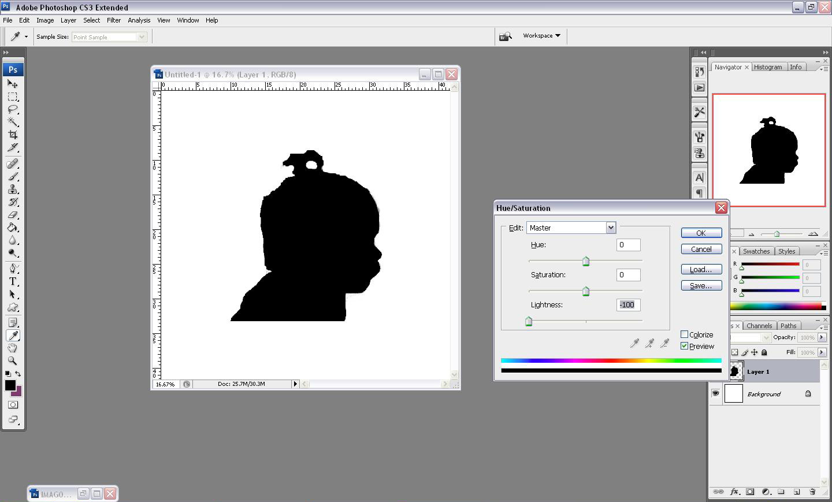Confirm Hue/Saturation with OK
832x502 pixels.
coord(701,233)
